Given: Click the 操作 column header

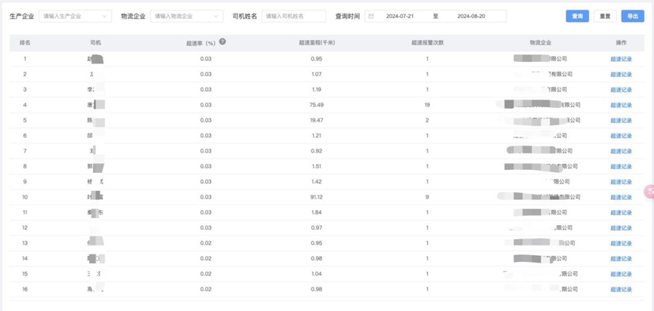Looking at the screenshot, I should [x=621, y=43].
